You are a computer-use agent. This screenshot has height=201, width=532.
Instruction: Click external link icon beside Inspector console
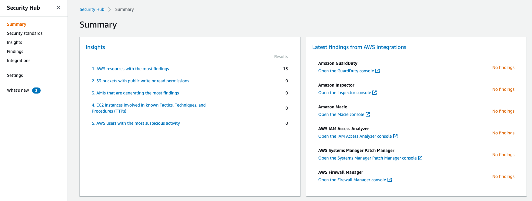374,93
